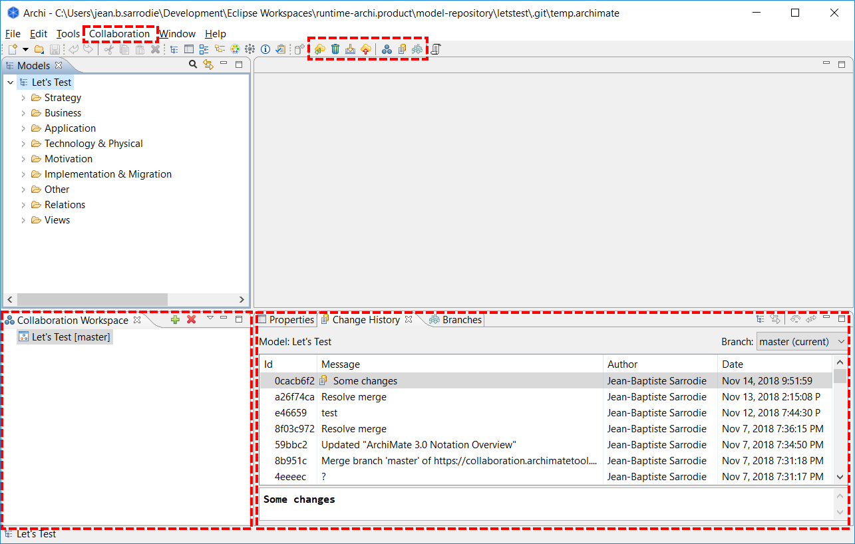Click the refresh model cloud icon in toolbar

coord(320,49)
